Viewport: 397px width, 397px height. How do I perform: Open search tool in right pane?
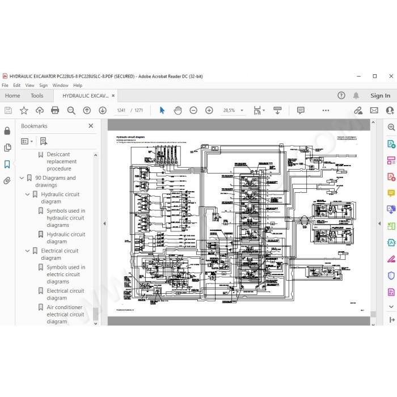coord(391,127)
